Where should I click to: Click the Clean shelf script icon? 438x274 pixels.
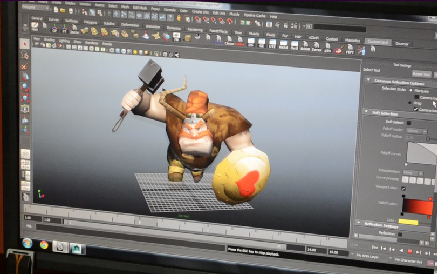tap(229, 41)
